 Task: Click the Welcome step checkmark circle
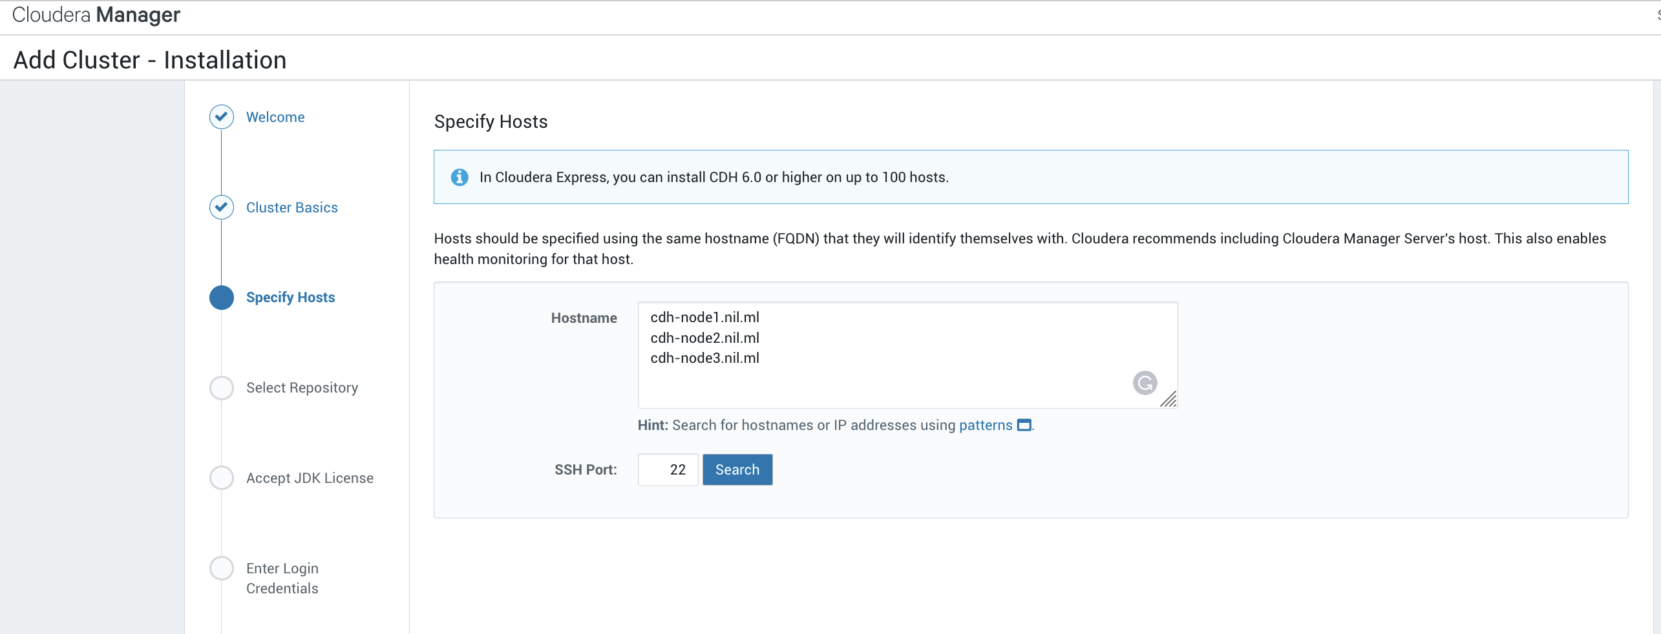point(222,117)
